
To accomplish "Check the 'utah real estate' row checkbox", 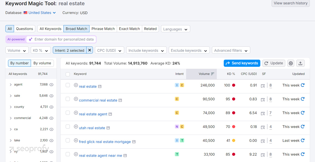I will click(68, 126).
